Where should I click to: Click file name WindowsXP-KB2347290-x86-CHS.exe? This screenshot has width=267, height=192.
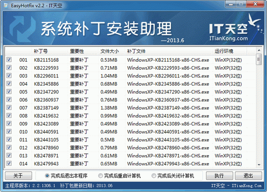tap(168, 92)
